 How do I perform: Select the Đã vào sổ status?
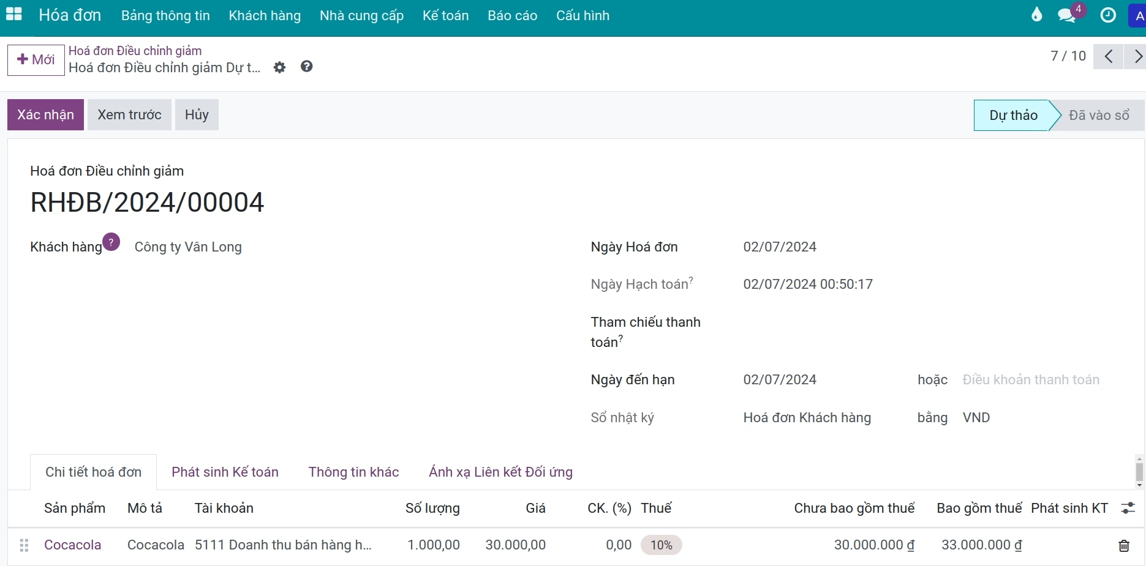1099,116
